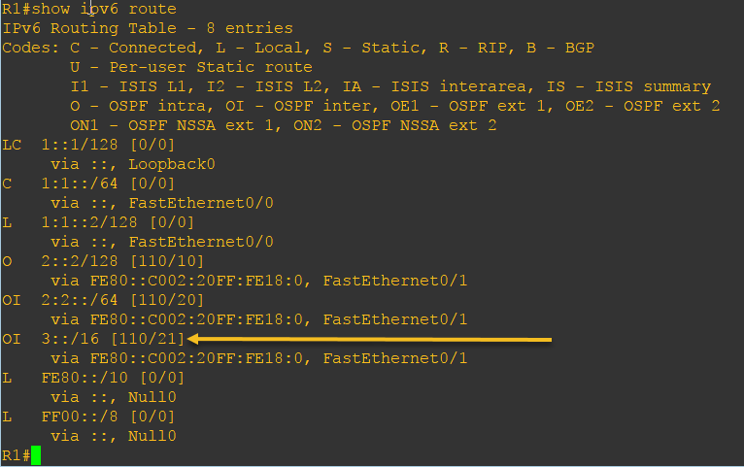
Task: Click the "Codes: C - Connected" legend line
Action: 298,48
